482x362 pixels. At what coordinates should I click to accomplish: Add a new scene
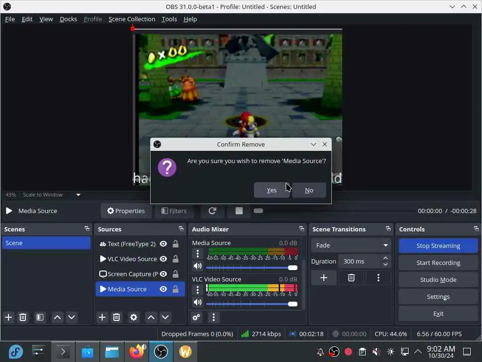click(8, 317)
